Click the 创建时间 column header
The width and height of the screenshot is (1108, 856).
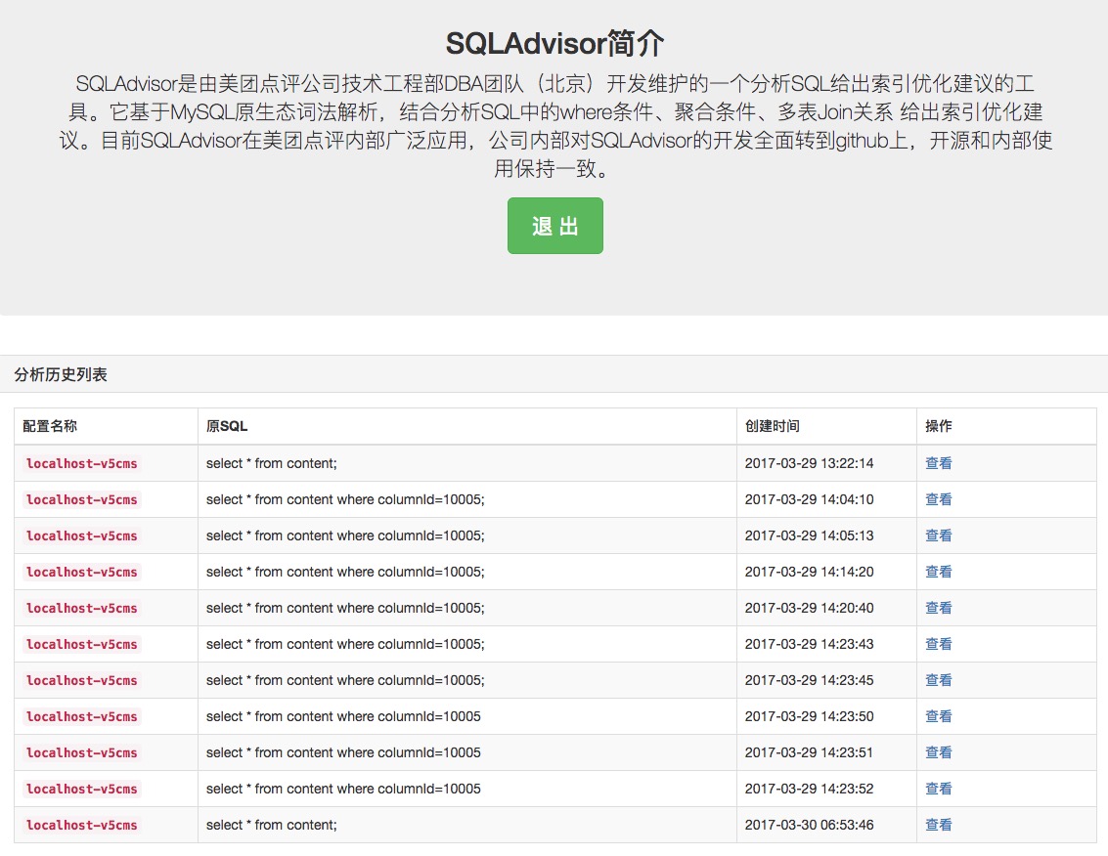point(773,426)
